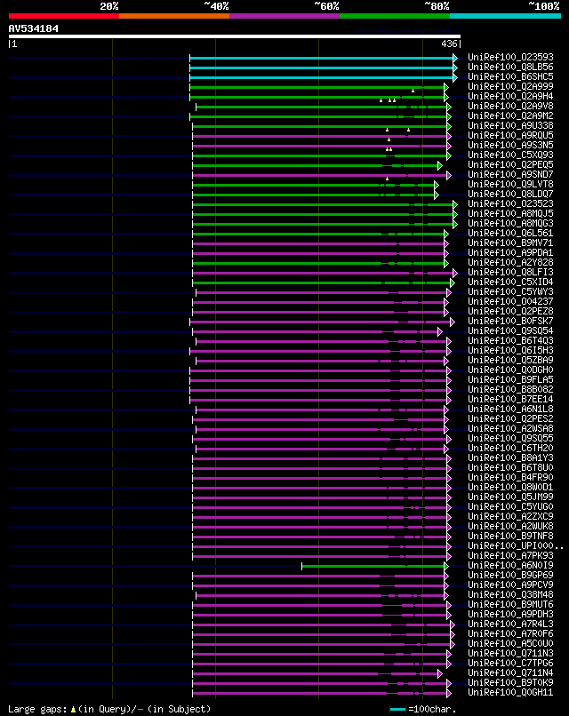Select the UniRef100_B7EE14 hit label
This screenshot has width=569, height=716.
(x=510, y=400)
